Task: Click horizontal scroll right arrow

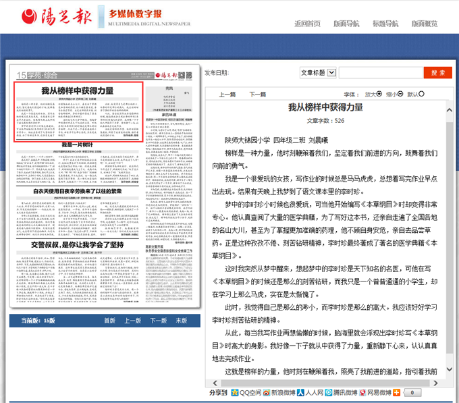Action: tap(435, 383)
